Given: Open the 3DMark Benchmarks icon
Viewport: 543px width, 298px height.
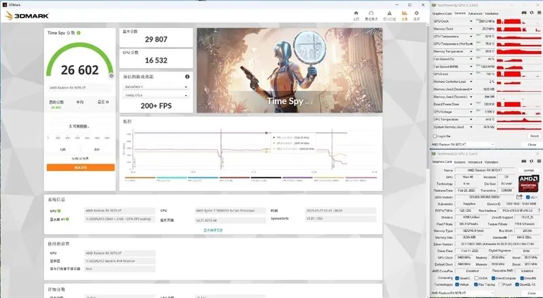Looking at the screenshot, I should tap(371, 13).
